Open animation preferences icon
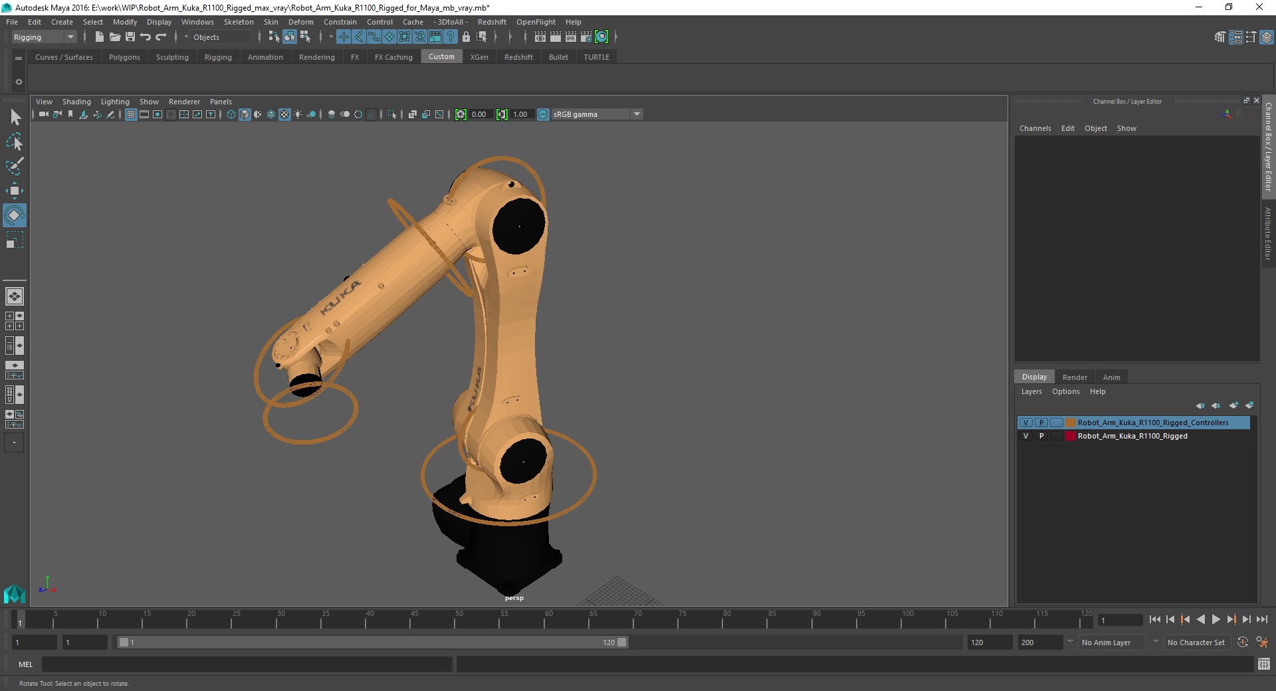The height and width of the screenshot is (691, 1276). pos(1262,642)
